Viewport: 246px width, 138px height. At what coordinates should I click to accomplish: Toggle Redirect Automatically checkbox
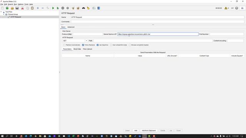(x=65, y=45)
